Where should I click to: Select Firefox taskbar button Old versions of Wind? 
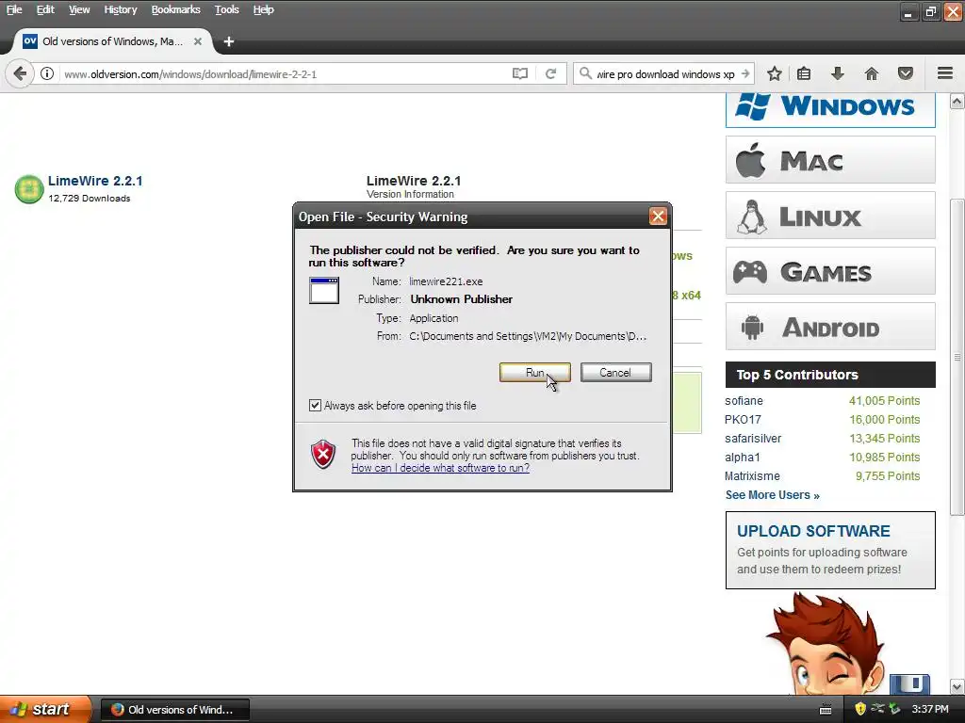174,710
